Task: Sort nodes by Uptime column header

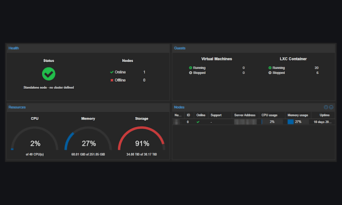Action: pos(323,115)
